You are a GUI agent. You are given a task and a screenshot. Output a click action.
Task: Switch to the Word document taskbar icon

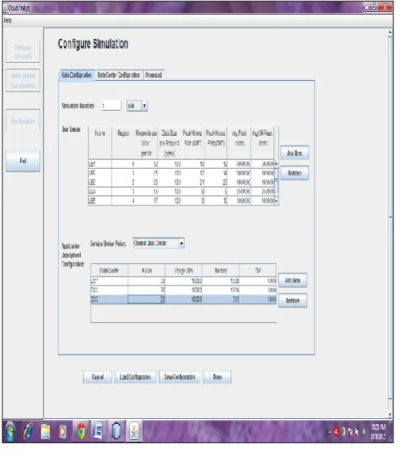click(99, 431)
